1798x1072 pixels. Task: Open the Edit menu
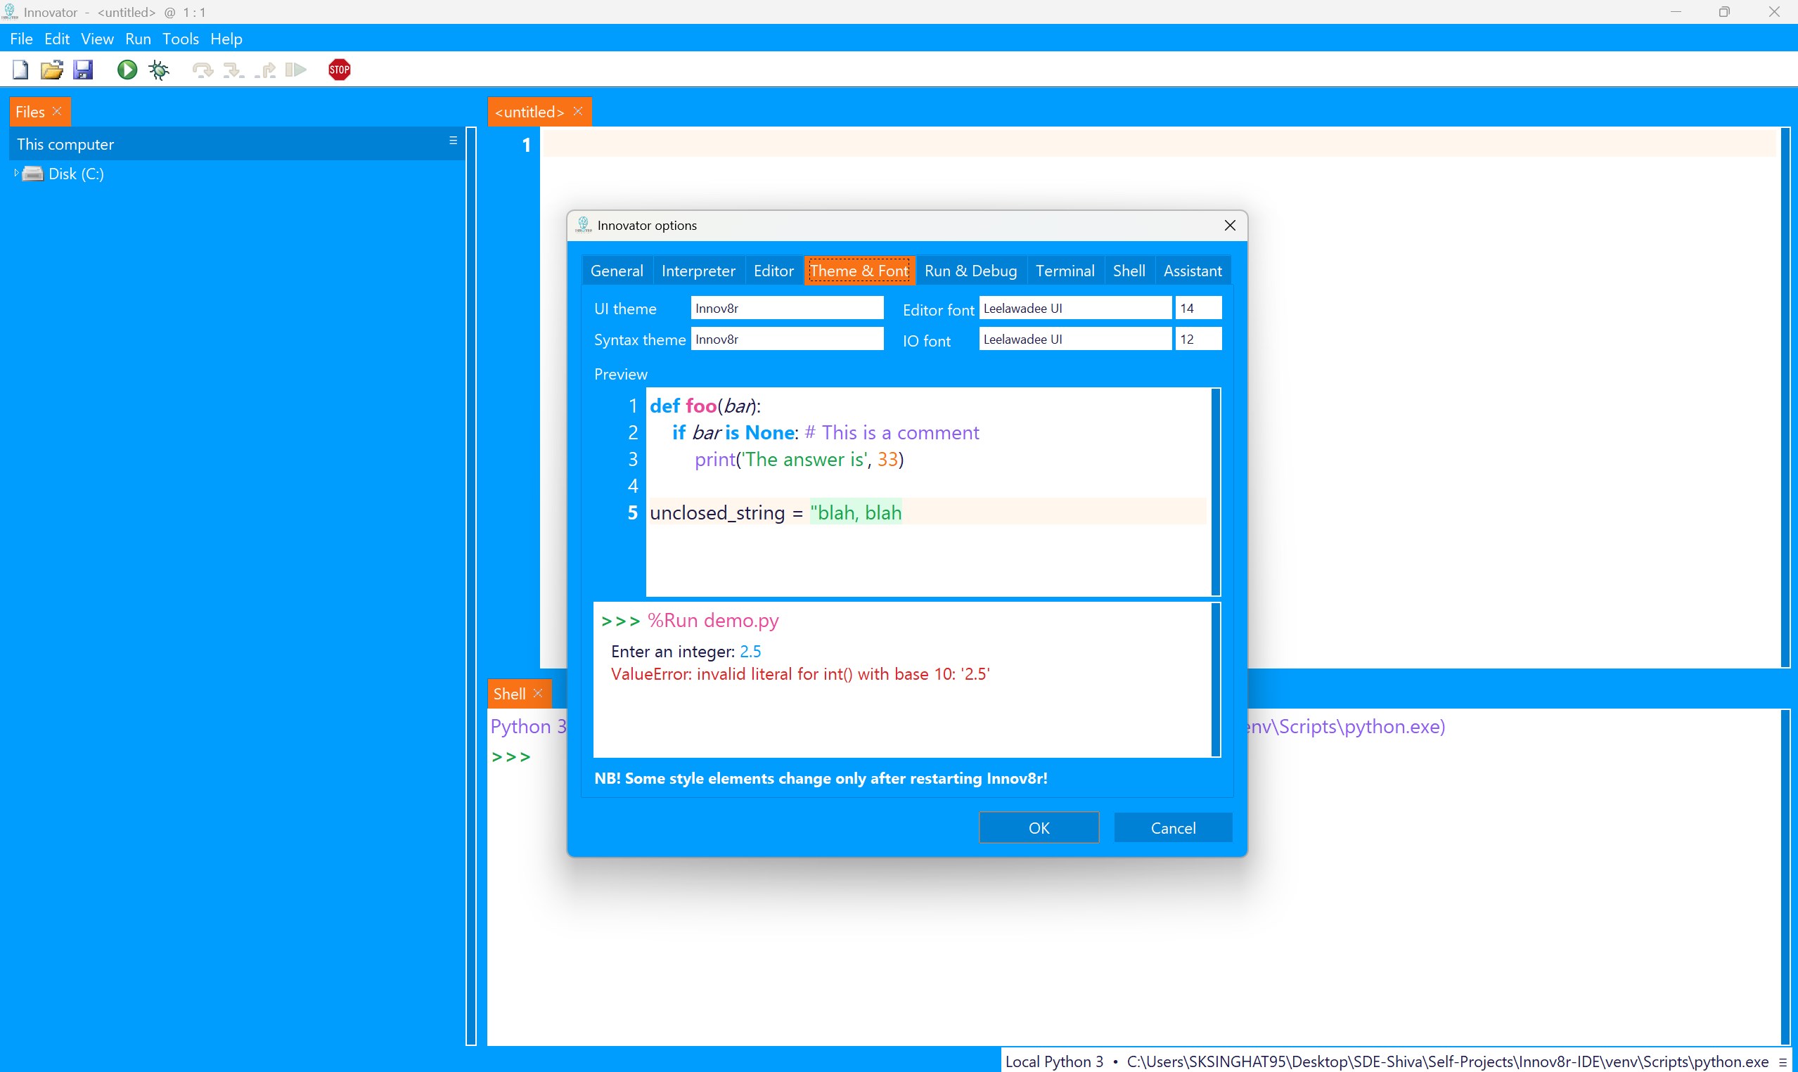pyautogui.click(x=57, y=39)
